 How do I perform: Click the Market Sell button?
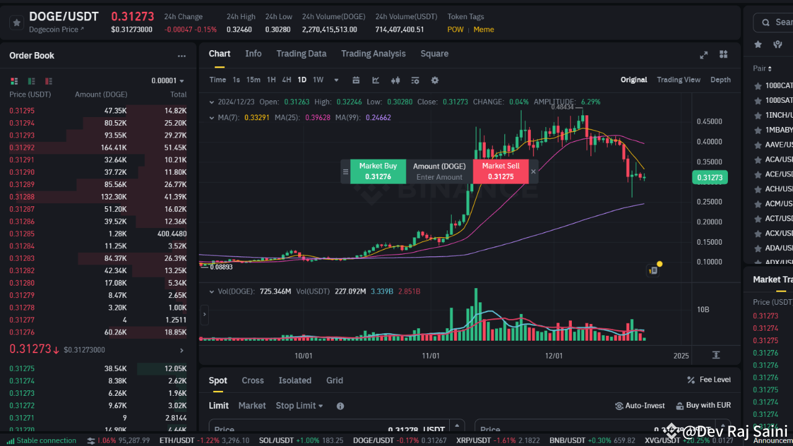click(501, 172)
